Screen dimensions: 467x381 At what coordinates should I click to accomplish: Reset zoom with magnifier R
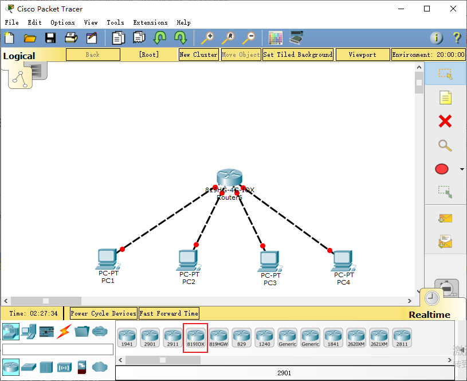tap(228, 38)
